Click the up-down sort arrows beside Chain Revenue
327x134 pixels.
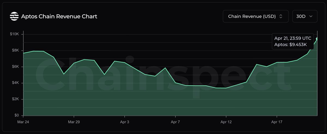tap(281, 17)
